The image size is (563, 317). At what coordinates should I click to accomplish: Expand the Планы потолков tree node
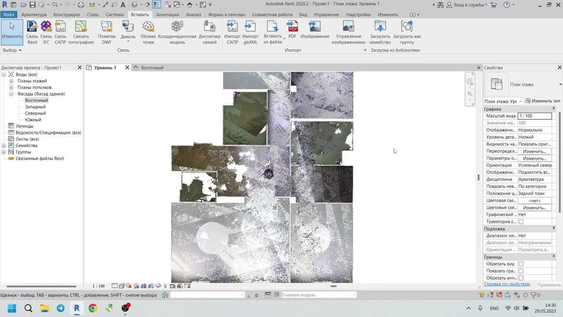click(x=11, y=88)
